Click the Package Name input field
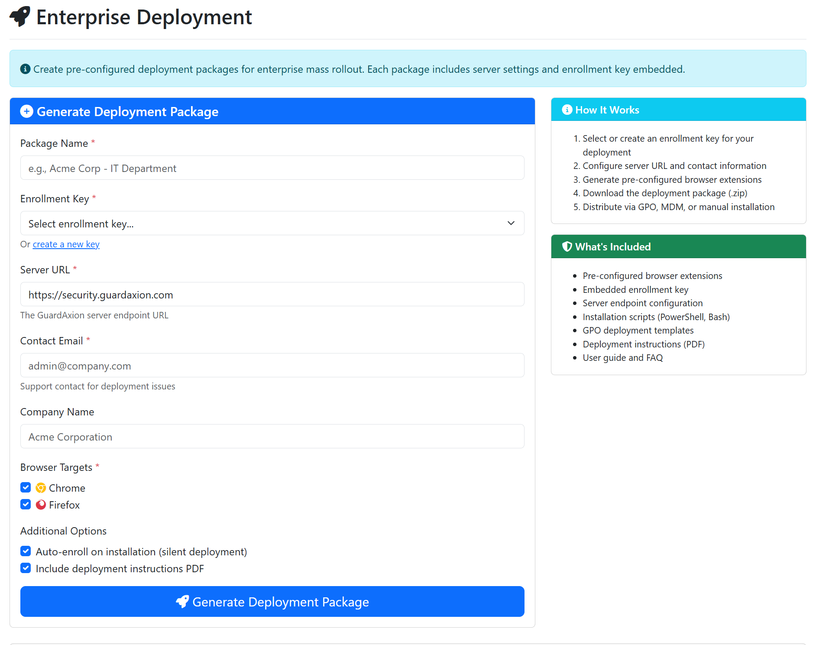Viewport: 816px width, 645px height. [x=272, y=168]
